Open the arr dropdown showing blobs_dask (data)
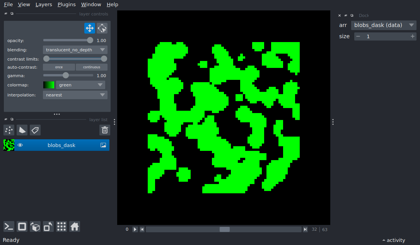This screenshot has height=245, width=420. coord(384,25)
